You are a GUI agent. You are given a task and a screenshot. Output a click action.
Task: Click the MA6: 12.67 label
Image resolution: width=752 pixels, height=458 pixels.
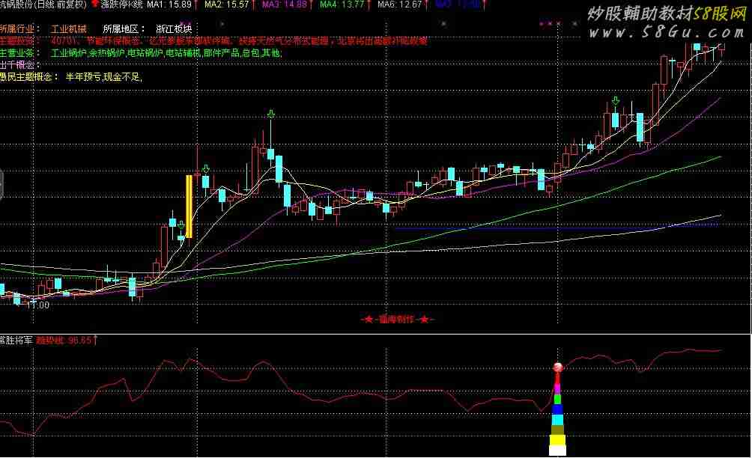[x=401, y=4]
